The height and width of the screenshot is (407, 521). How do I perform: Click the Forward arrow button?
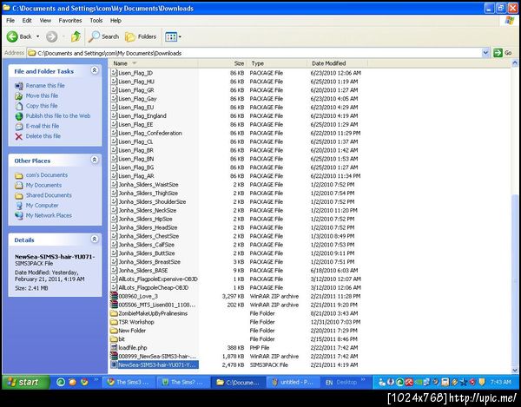pyautogui.click(x=51, y=36)
